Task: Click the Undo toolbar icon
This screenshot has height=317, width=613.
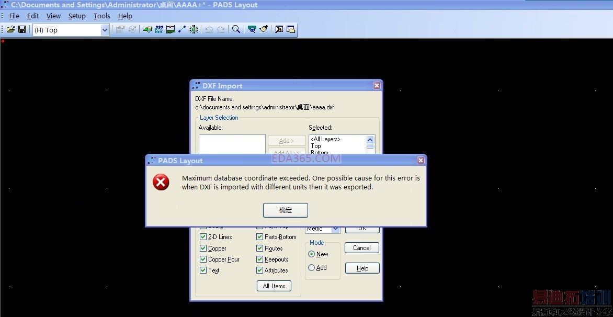Action: 209,29
